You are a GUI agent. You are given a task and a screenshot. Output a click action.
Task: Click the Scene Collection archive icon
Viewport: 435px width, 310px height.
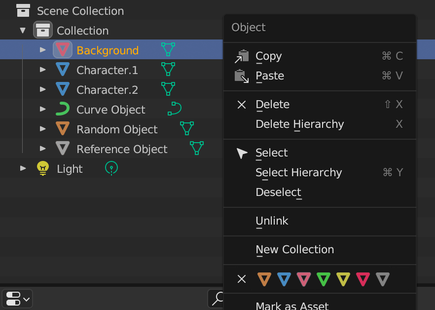pyautogui.click(x=23, y=10)
